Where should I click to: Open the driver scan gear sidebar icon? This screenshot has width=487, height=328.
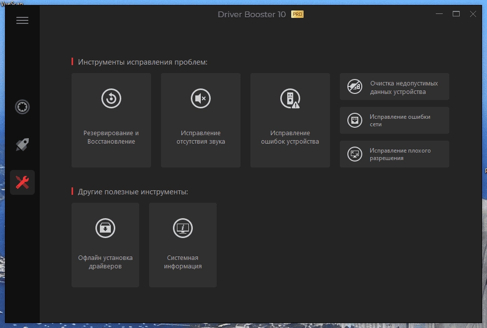22,107
